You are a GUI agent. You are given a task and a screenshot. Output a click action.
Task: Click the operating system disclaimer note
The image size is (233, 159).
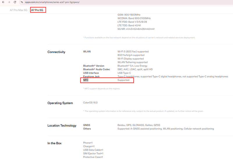[143, 111]
